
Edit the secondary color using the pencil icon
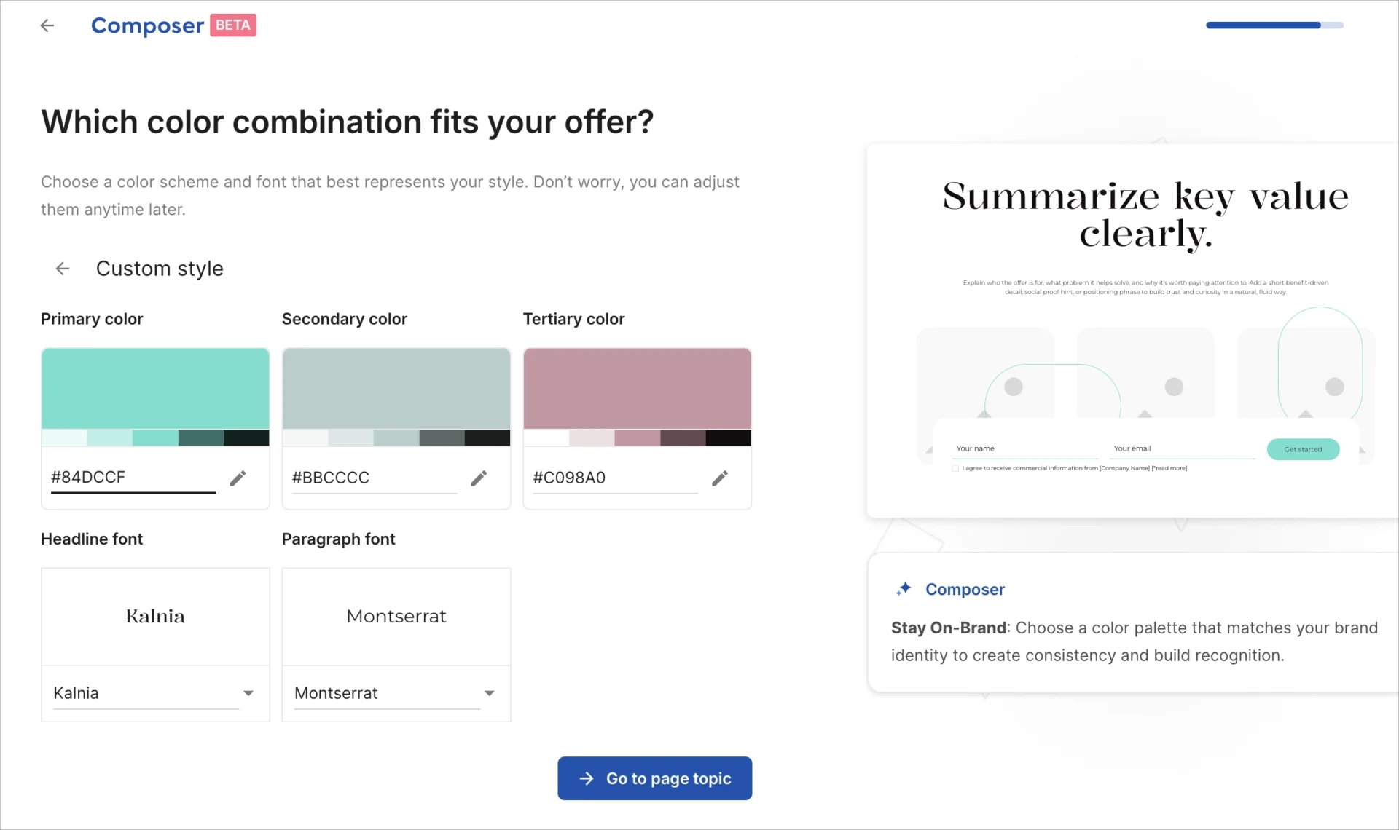click(479, 478)
